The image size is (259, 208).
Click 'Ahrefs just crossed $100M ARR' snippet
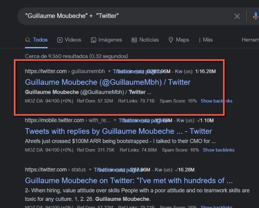click(120, 141)
